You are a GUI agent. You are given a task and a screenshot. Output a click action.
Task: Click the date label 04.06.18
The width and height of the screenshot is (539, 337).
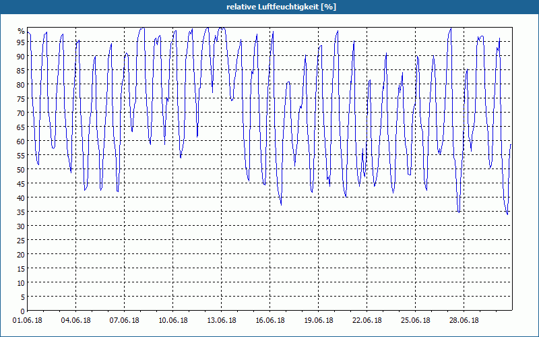pyautogui.click(x=75, y=320)
